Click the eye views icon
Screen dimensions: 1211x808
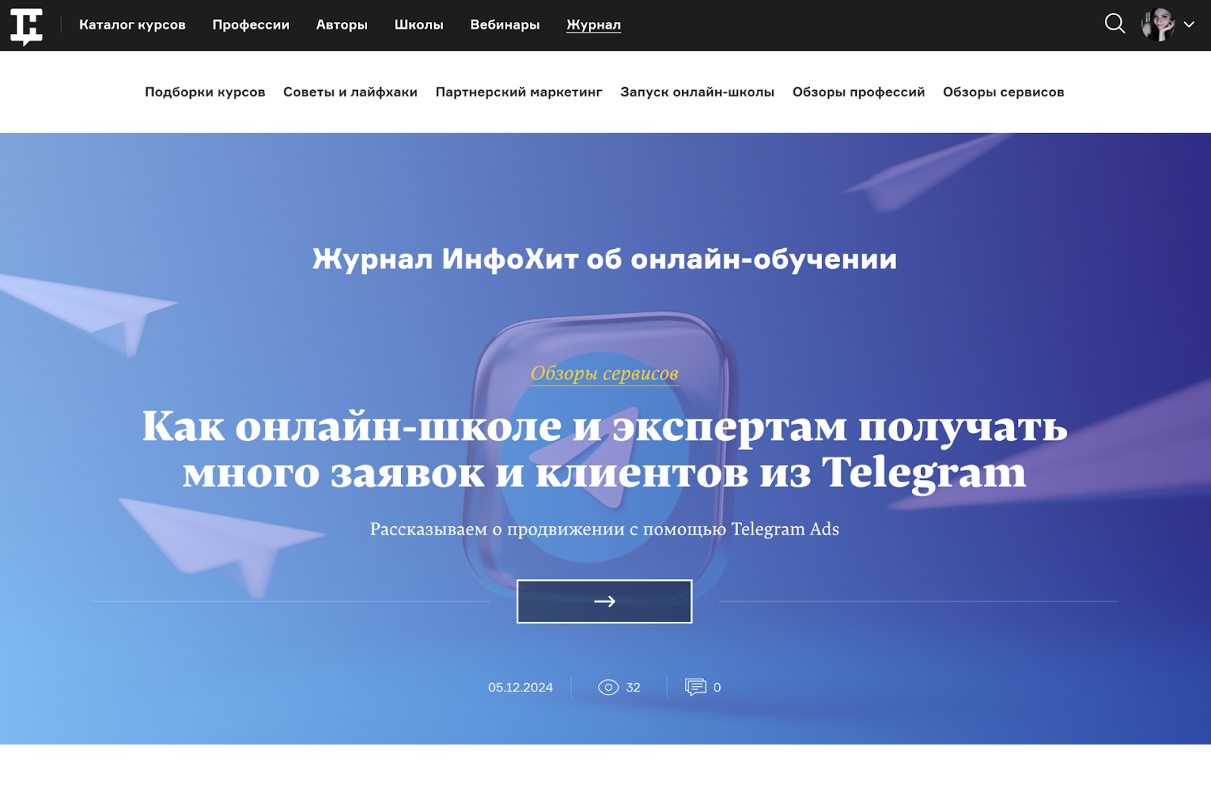(x=608, y=688)
